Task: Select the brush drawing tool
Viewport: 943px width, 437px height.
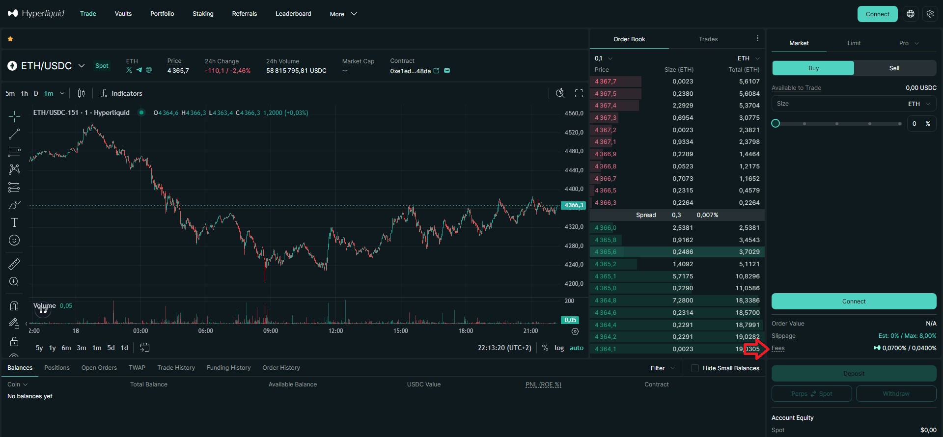Action: tap(14, 205)
